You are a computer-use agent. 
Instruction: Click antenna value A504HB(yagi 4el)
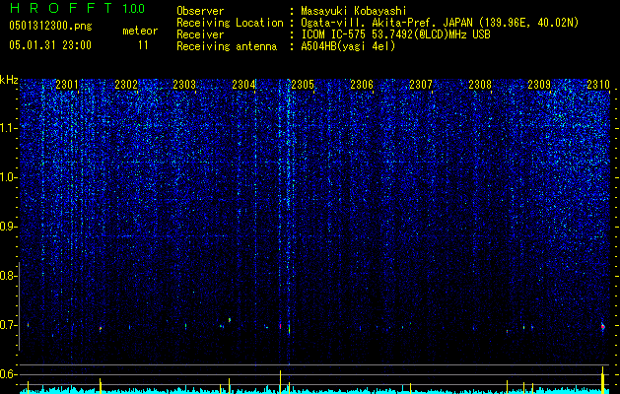tap(348, 46)
